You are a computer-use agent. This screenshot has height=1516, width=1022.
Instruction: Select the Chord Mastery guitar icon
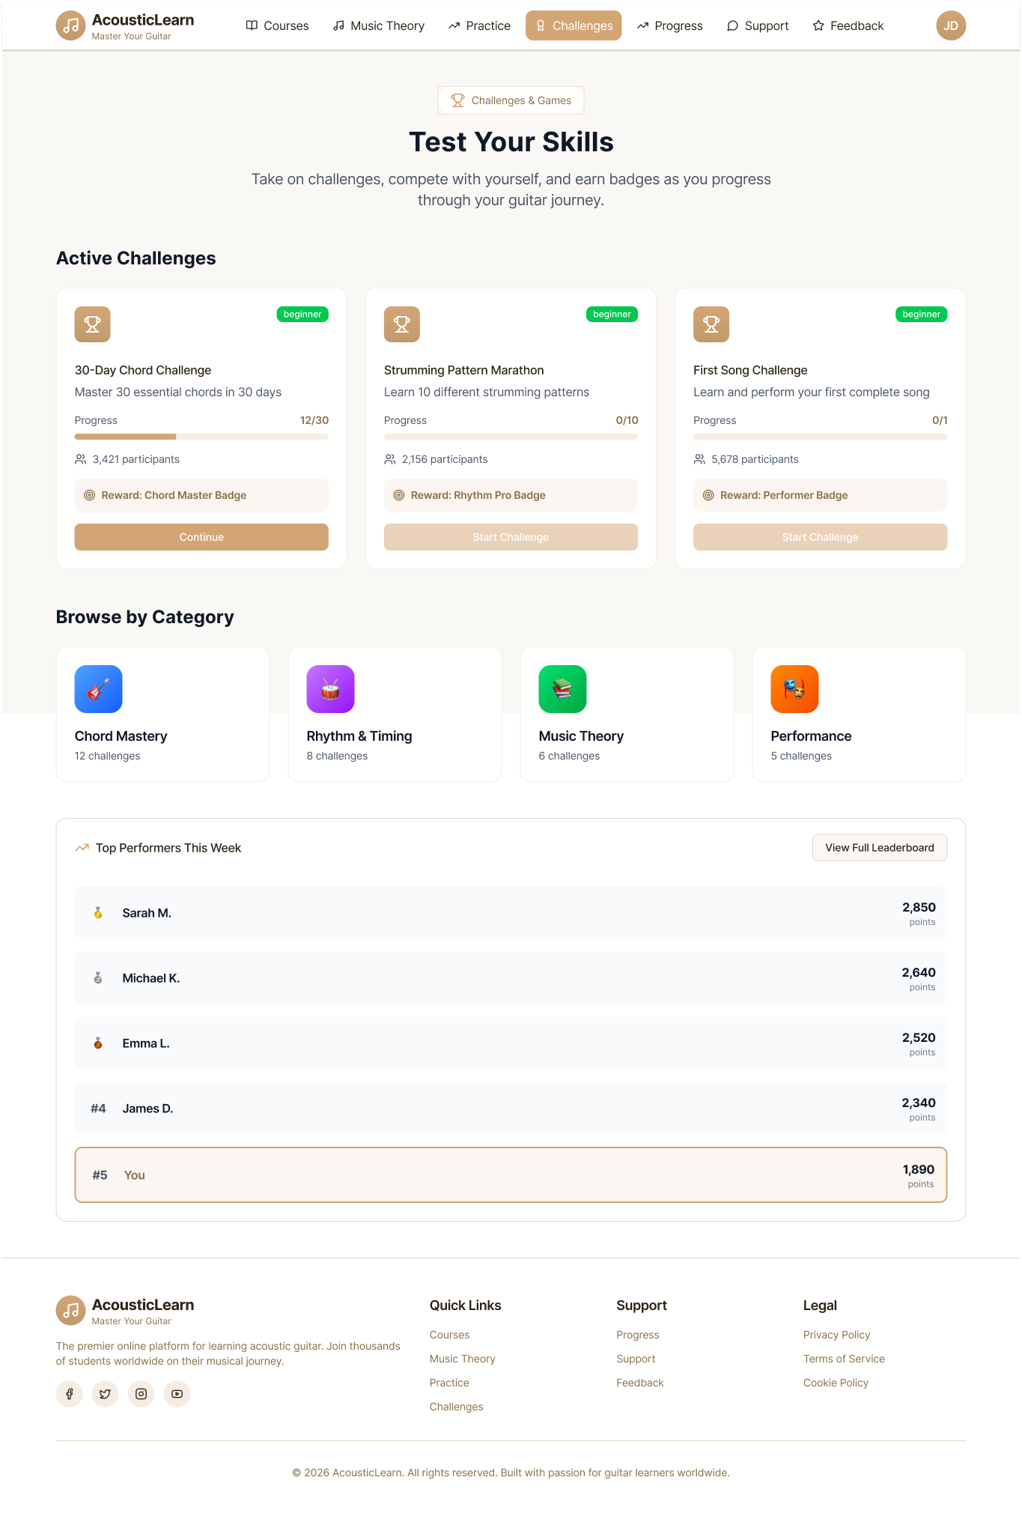coord(98,689)
